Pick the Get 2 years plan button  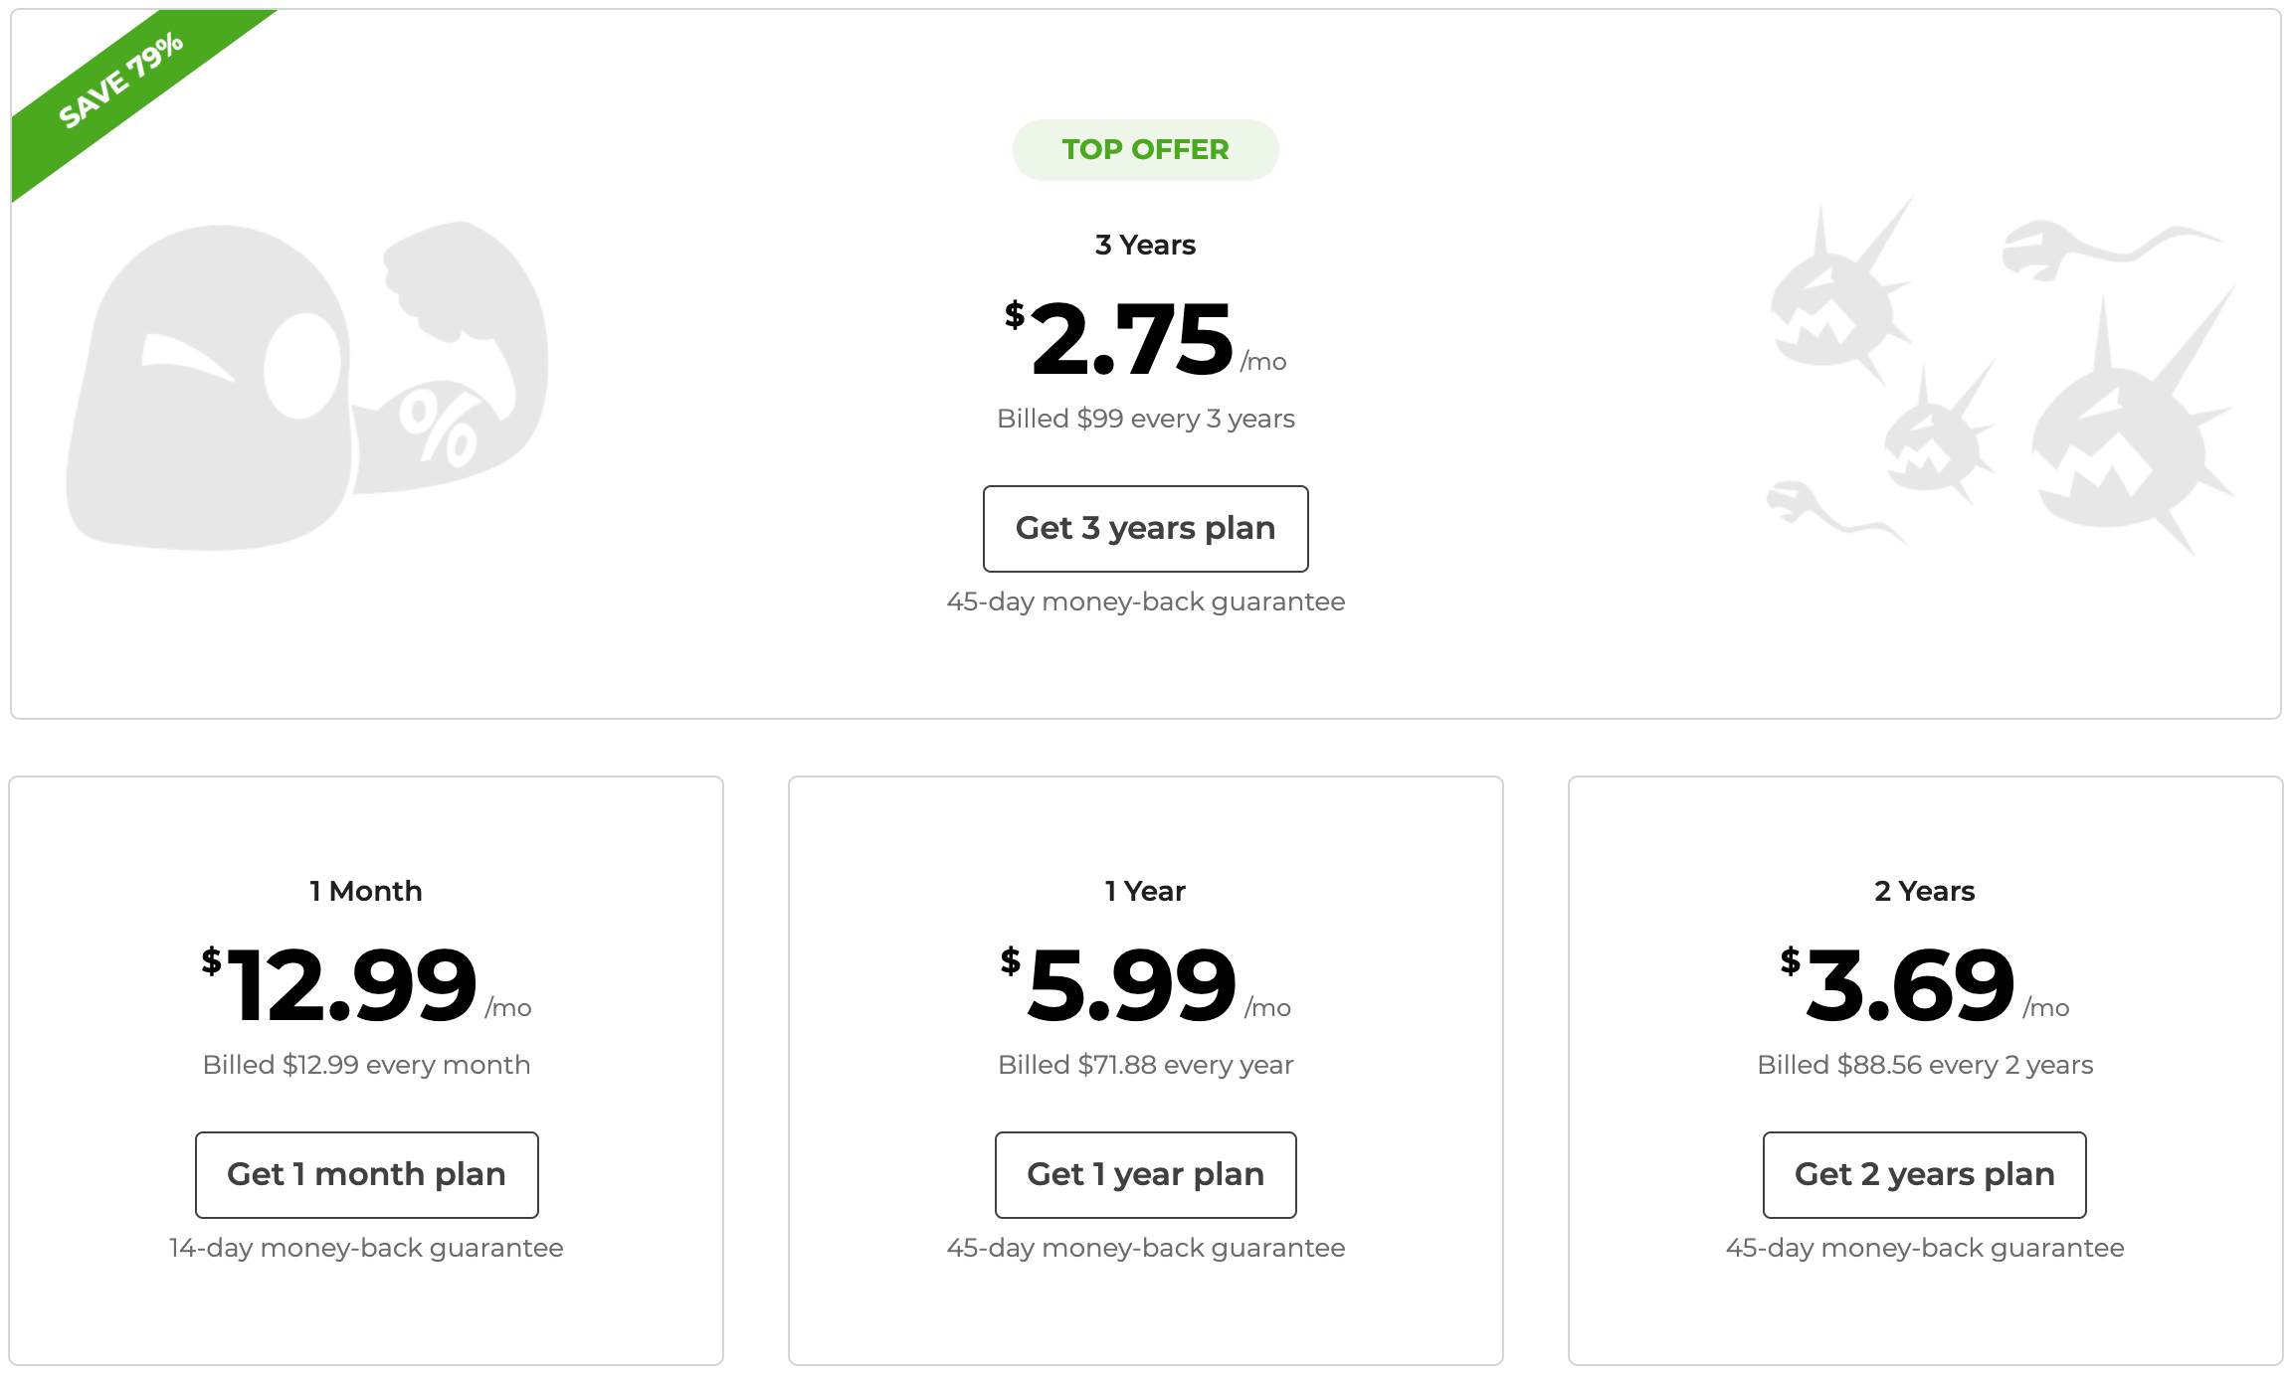(x=1924, y=1175)
